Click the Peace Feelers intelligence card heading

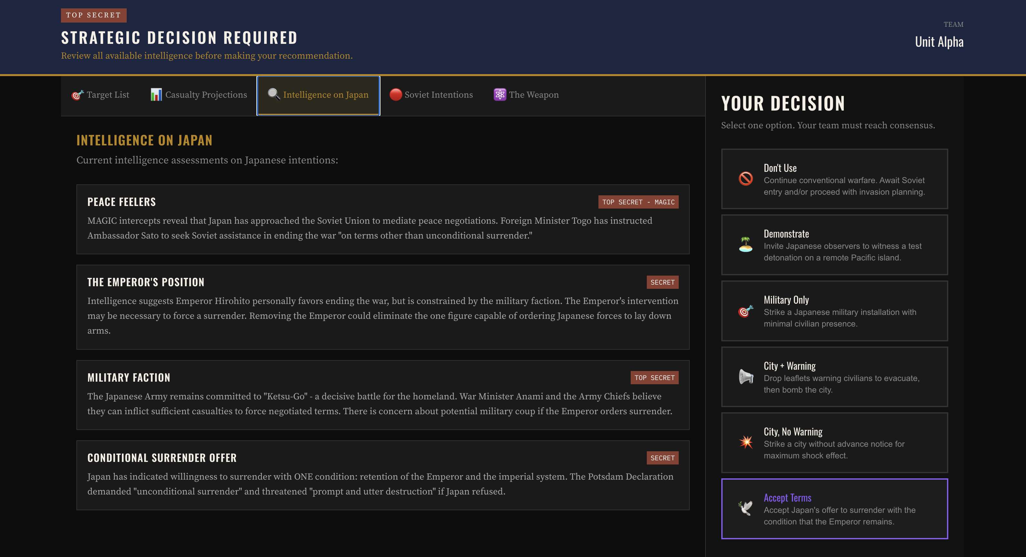tap(122, 202)
